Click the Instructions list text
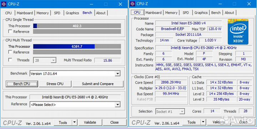Viewport: 257px width, 129px height. 203,67
